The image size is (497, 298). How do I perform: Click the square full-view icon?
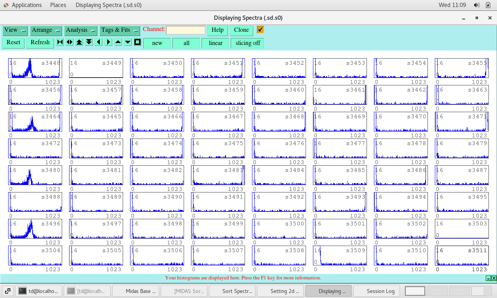pyautogui.click(x=137, y=42)
